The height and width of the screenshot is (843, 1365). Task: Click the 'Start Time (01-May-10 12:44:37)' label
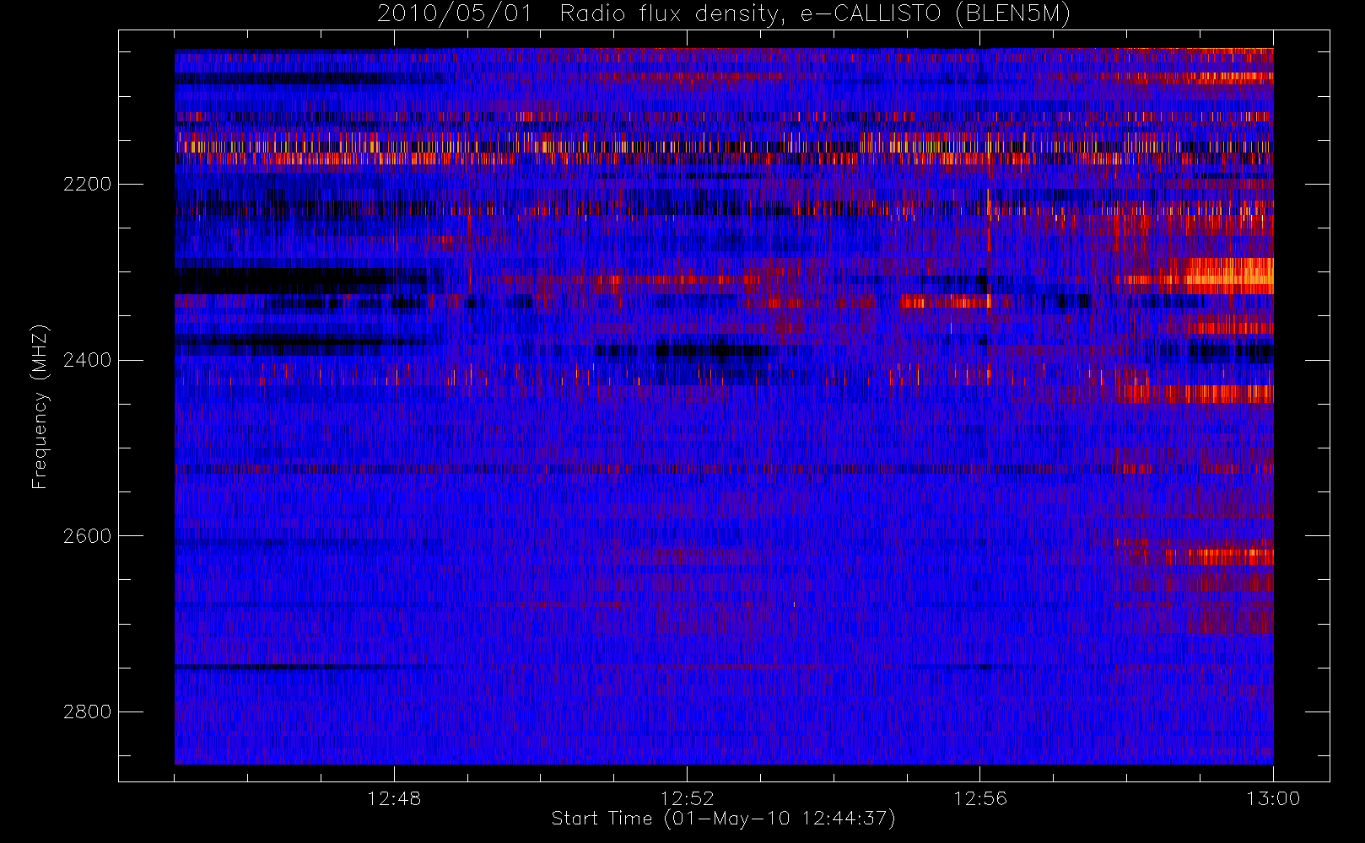[x=723, y=819]
